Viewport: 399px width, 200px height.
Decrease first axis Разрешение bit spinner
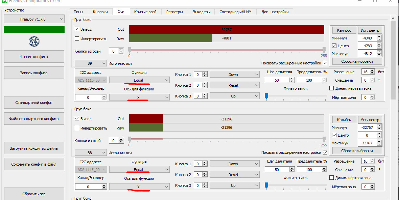372,73
